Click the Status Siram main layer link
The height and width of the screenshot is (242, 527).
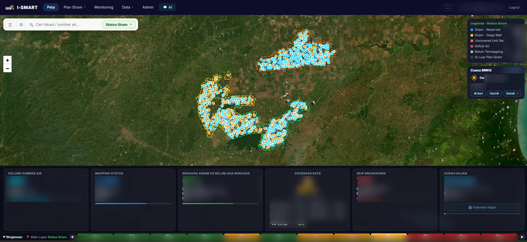click(x=57, y=237)
